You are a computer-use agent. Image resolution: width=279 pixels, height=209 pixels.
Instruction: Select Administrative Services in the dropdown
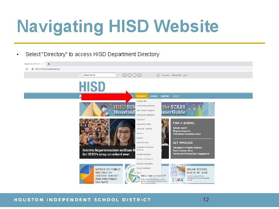coord(146,106)
